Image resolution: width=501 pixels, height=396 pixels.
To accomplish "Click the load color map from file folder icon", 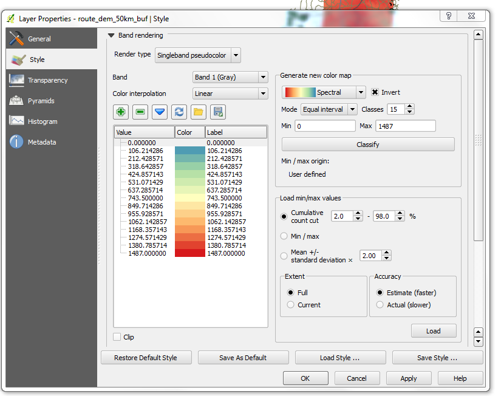I will point(199,112).
